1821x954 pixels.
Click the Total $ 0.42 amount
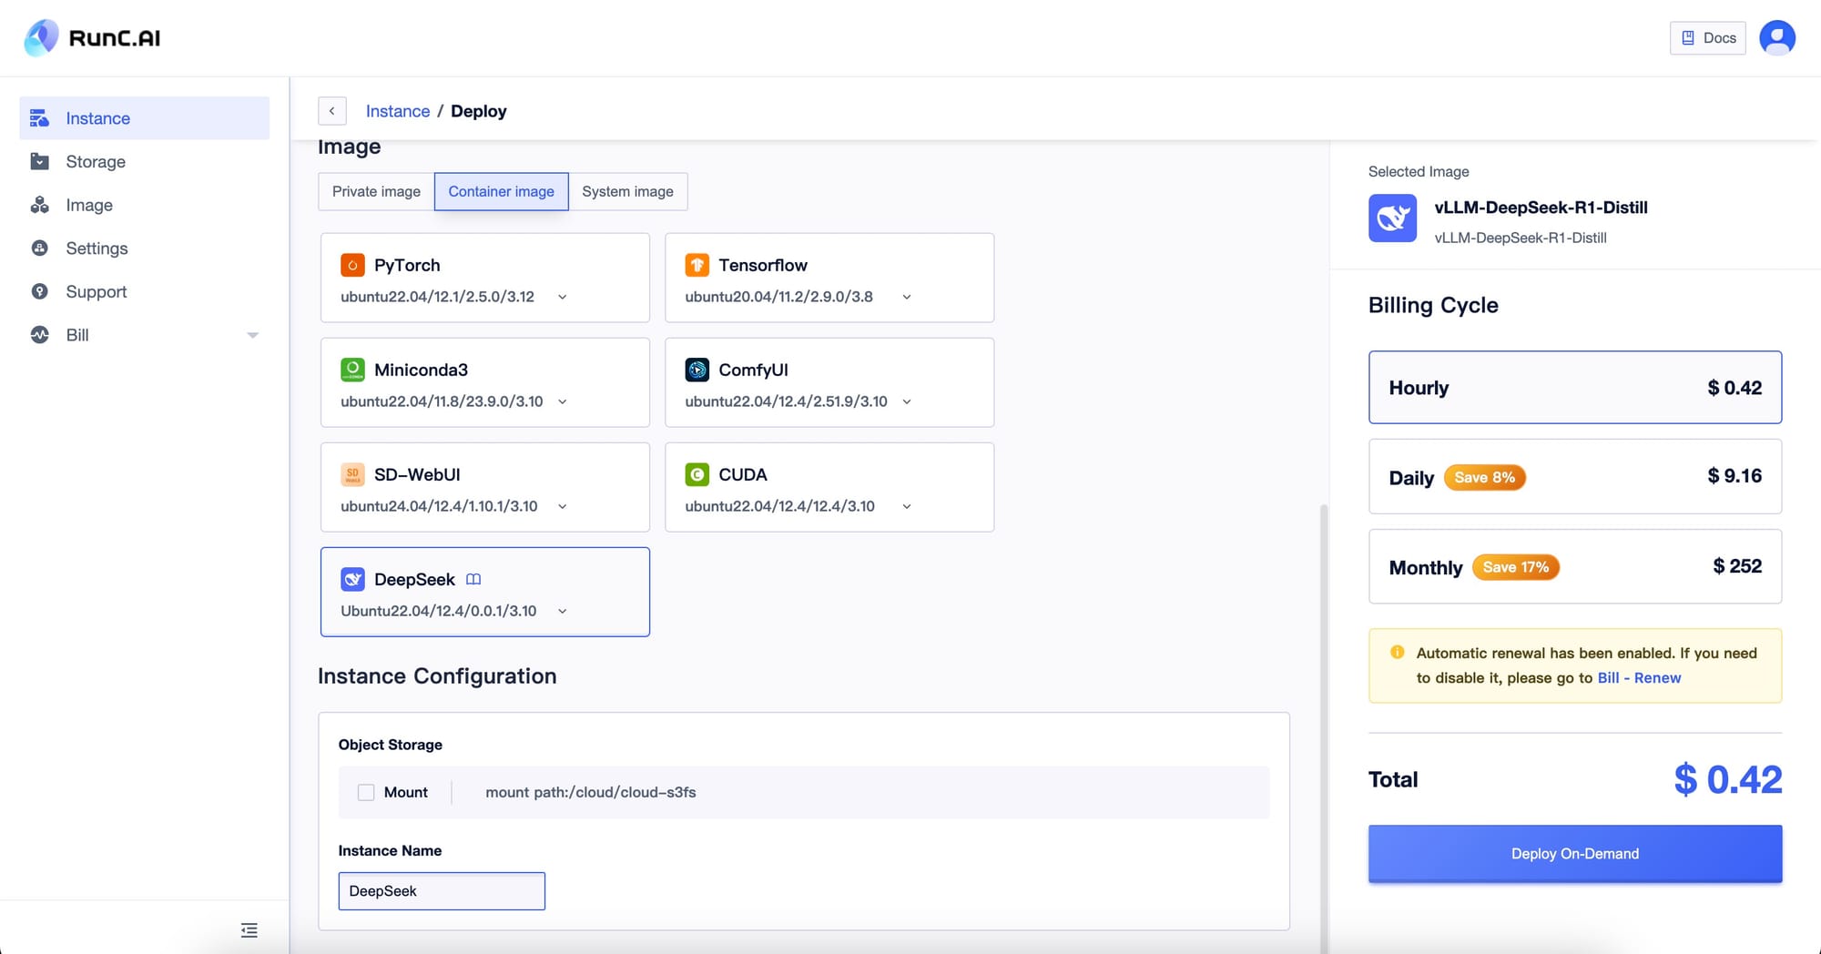[x=1727, y=779]
